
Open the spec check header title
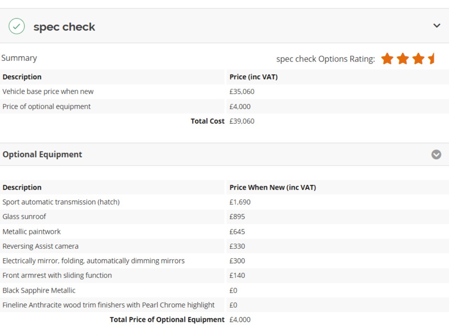pos(64,27)
